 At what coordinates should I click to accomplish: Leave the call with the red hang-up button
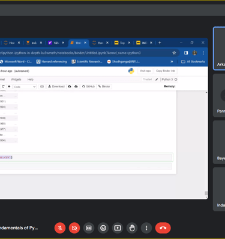point(163,228)
